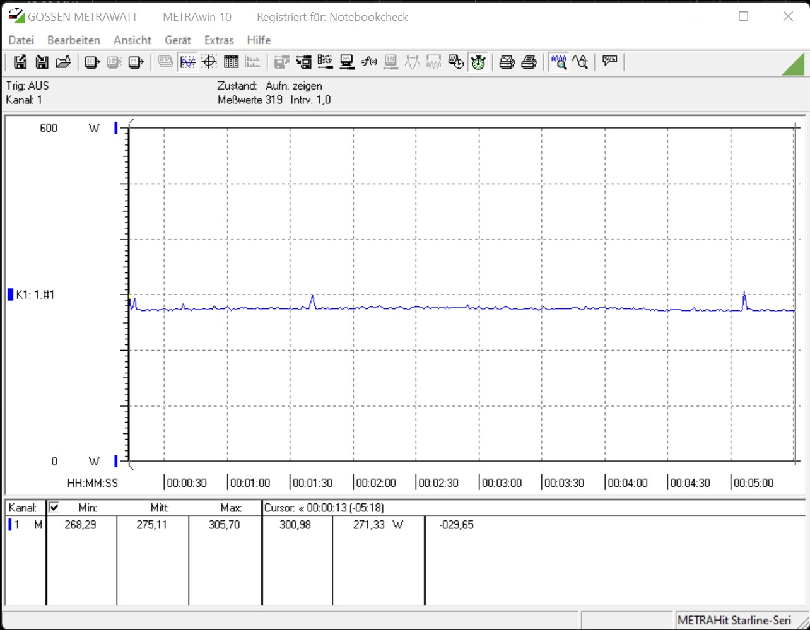Click the memory 'M' readout icon
The height and width of the screenshot is (630, 810).
point(136,62)
